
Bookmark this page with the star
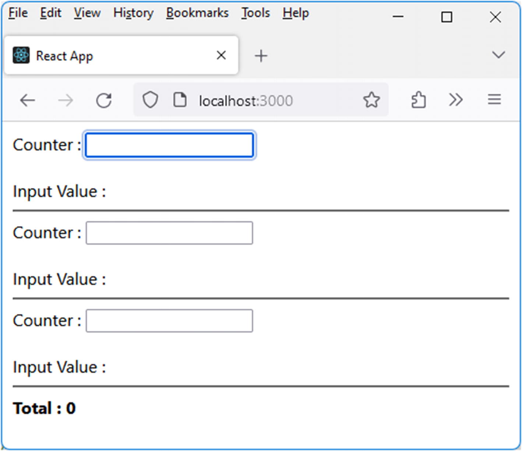pos(371,100)
